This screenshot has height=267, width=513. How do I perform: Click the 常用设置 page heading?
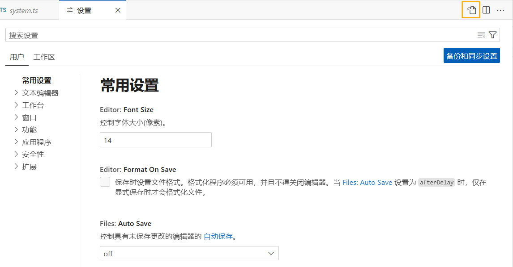click(x=129, y=85)
